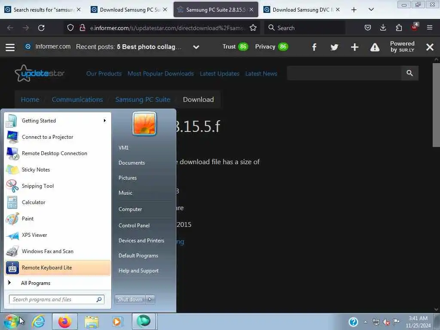Click the warning triangle report icon
Image resolution: width=440 pixels, height=330 pixels.
pyautogui.click(x=375, y=47)
